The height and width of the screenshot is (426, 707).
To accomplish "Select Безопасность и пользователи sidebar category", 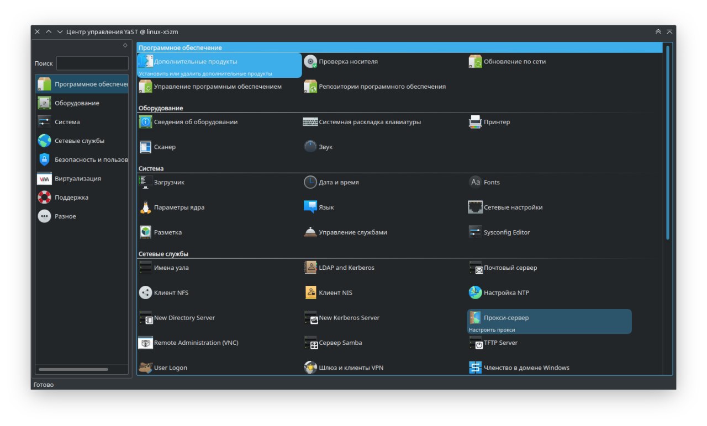I will 82,159.
